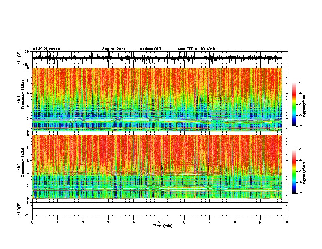322x249 pixels.
Task: Click the ch.1 colorbar "log(PSD)" label
Action: tap(304, 106)
